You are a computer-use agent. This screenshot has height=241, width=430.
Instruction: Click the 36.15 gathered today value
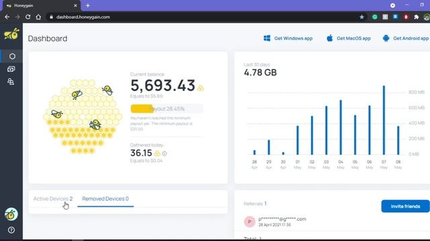point(141,153)
